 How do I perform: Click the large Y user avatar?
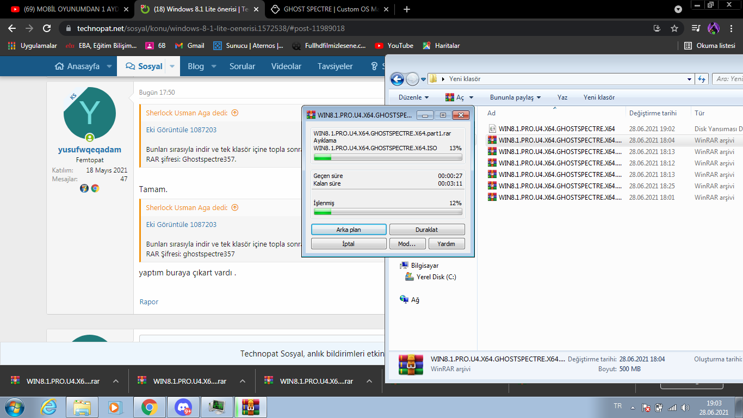tap(90, 113)
